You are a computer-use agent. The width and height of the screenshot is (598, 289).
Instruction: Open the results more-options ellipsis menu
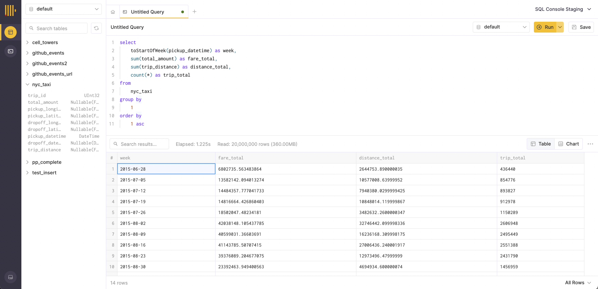(591, 144)
